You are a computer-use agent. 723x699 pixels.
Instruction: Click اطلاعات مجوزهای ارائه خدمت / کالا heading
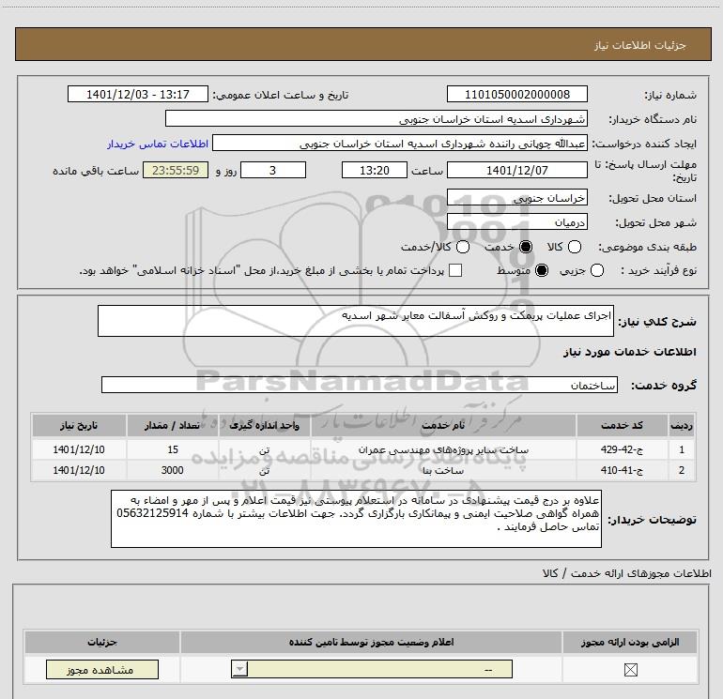click(x=626, y=573)
